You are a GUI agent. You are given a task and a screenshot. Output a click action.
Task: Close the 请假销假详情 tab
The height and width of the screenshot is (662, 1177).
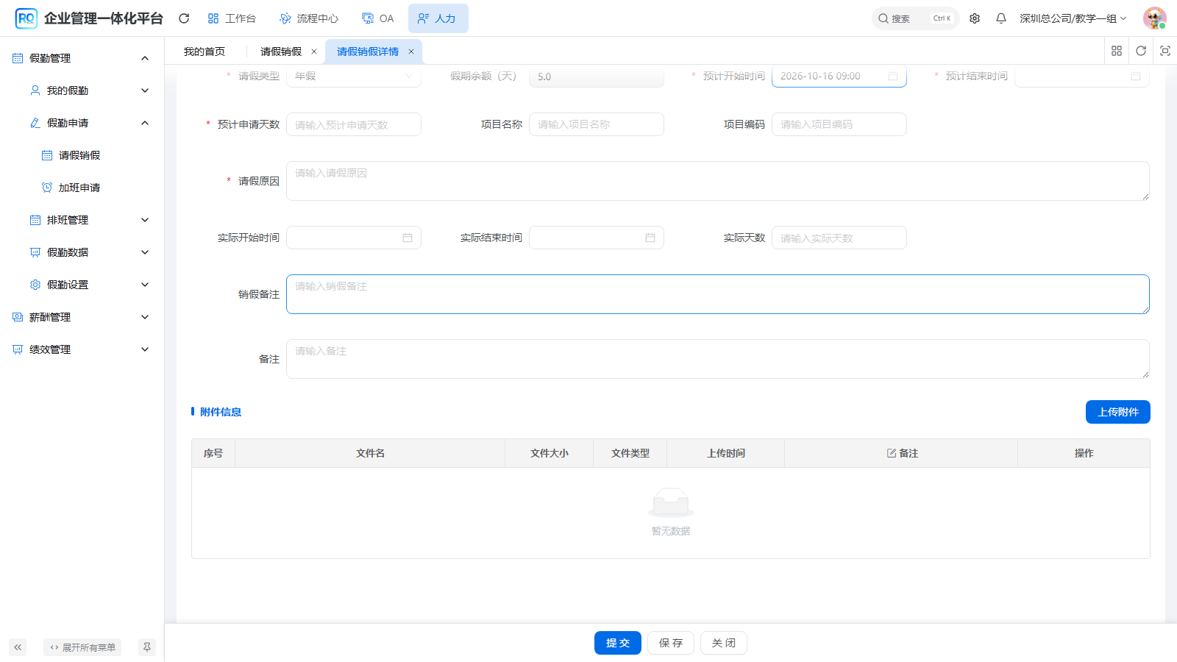pyautogui.click(x=411, y=51)
